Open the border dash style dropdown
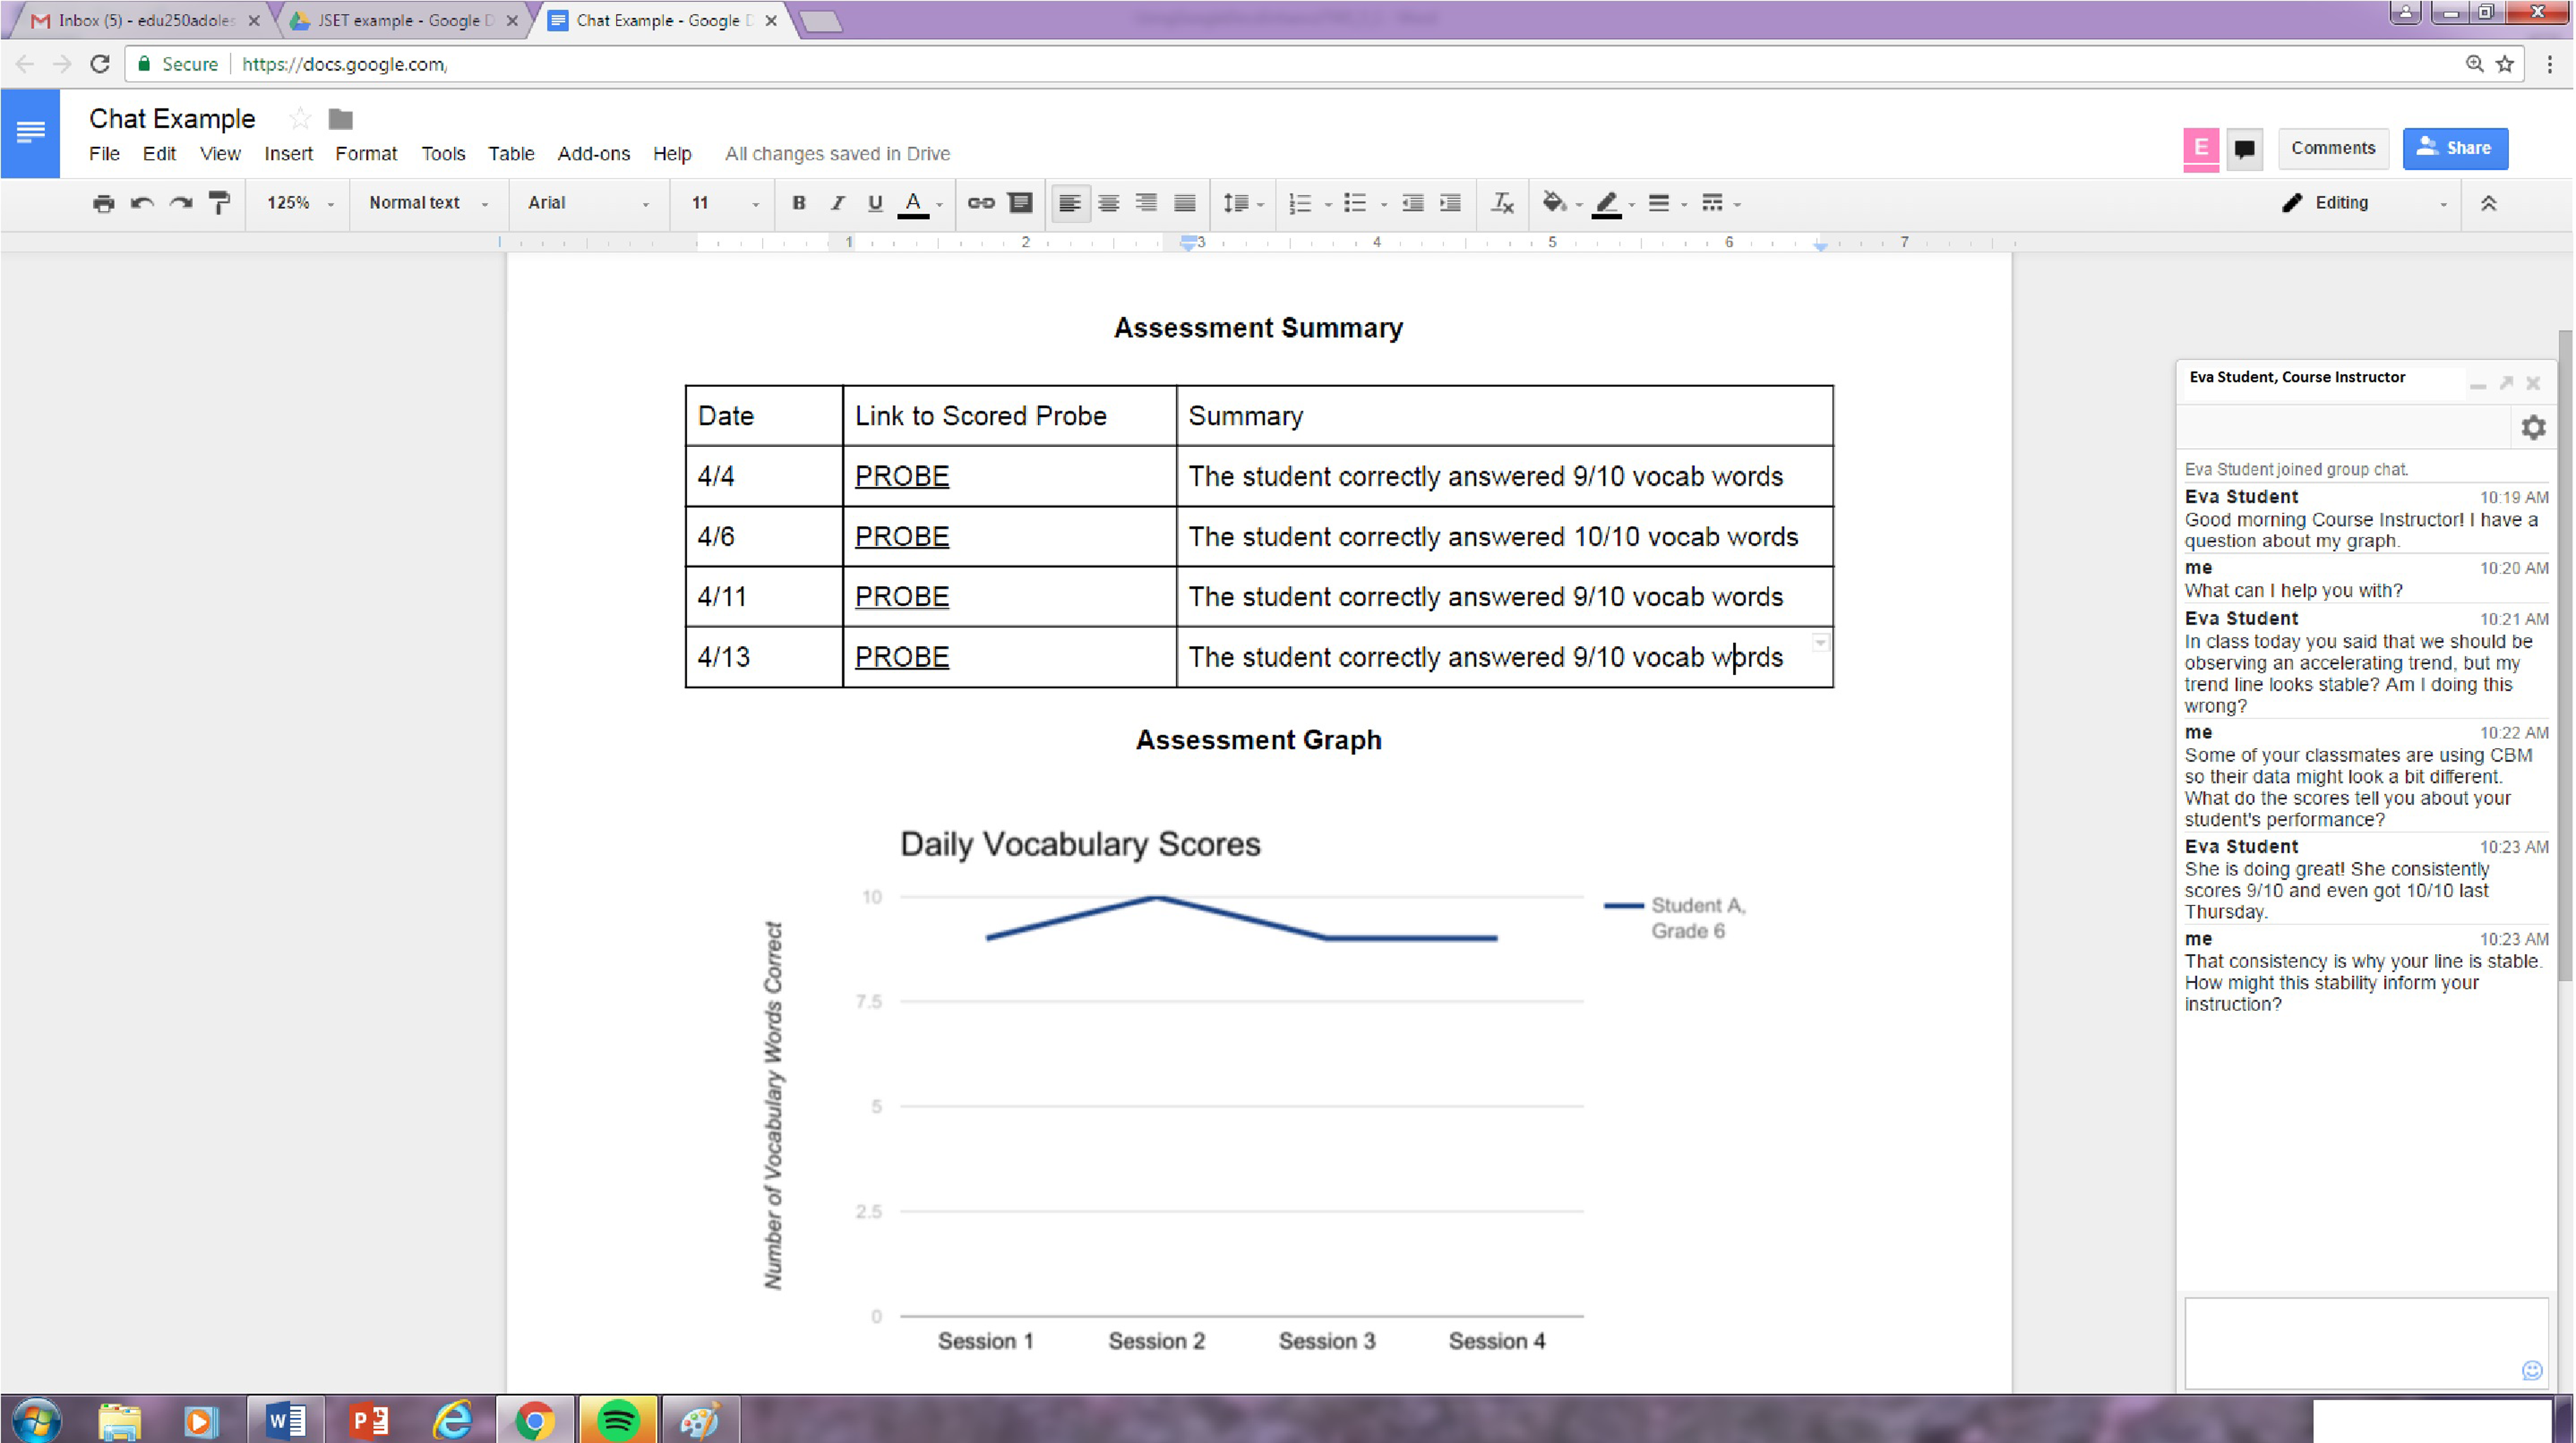 [x=1720, y=203]
